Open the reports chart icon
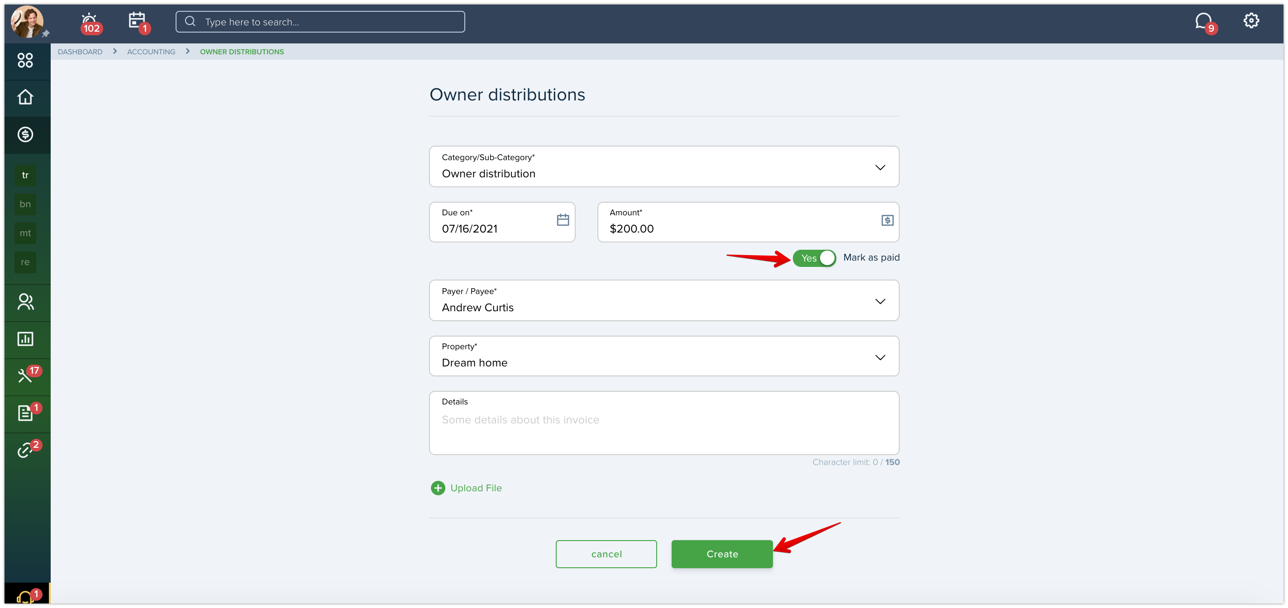The image size is (1288, 608). 25,339
